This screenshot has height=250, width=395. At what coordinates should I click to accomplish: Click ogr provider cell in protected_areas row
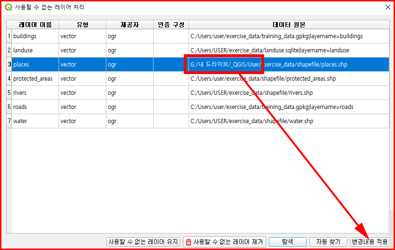point(129,78)
